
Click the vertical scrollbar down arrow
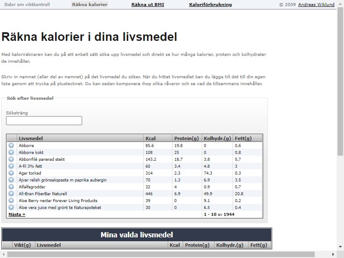coord(340,247)
